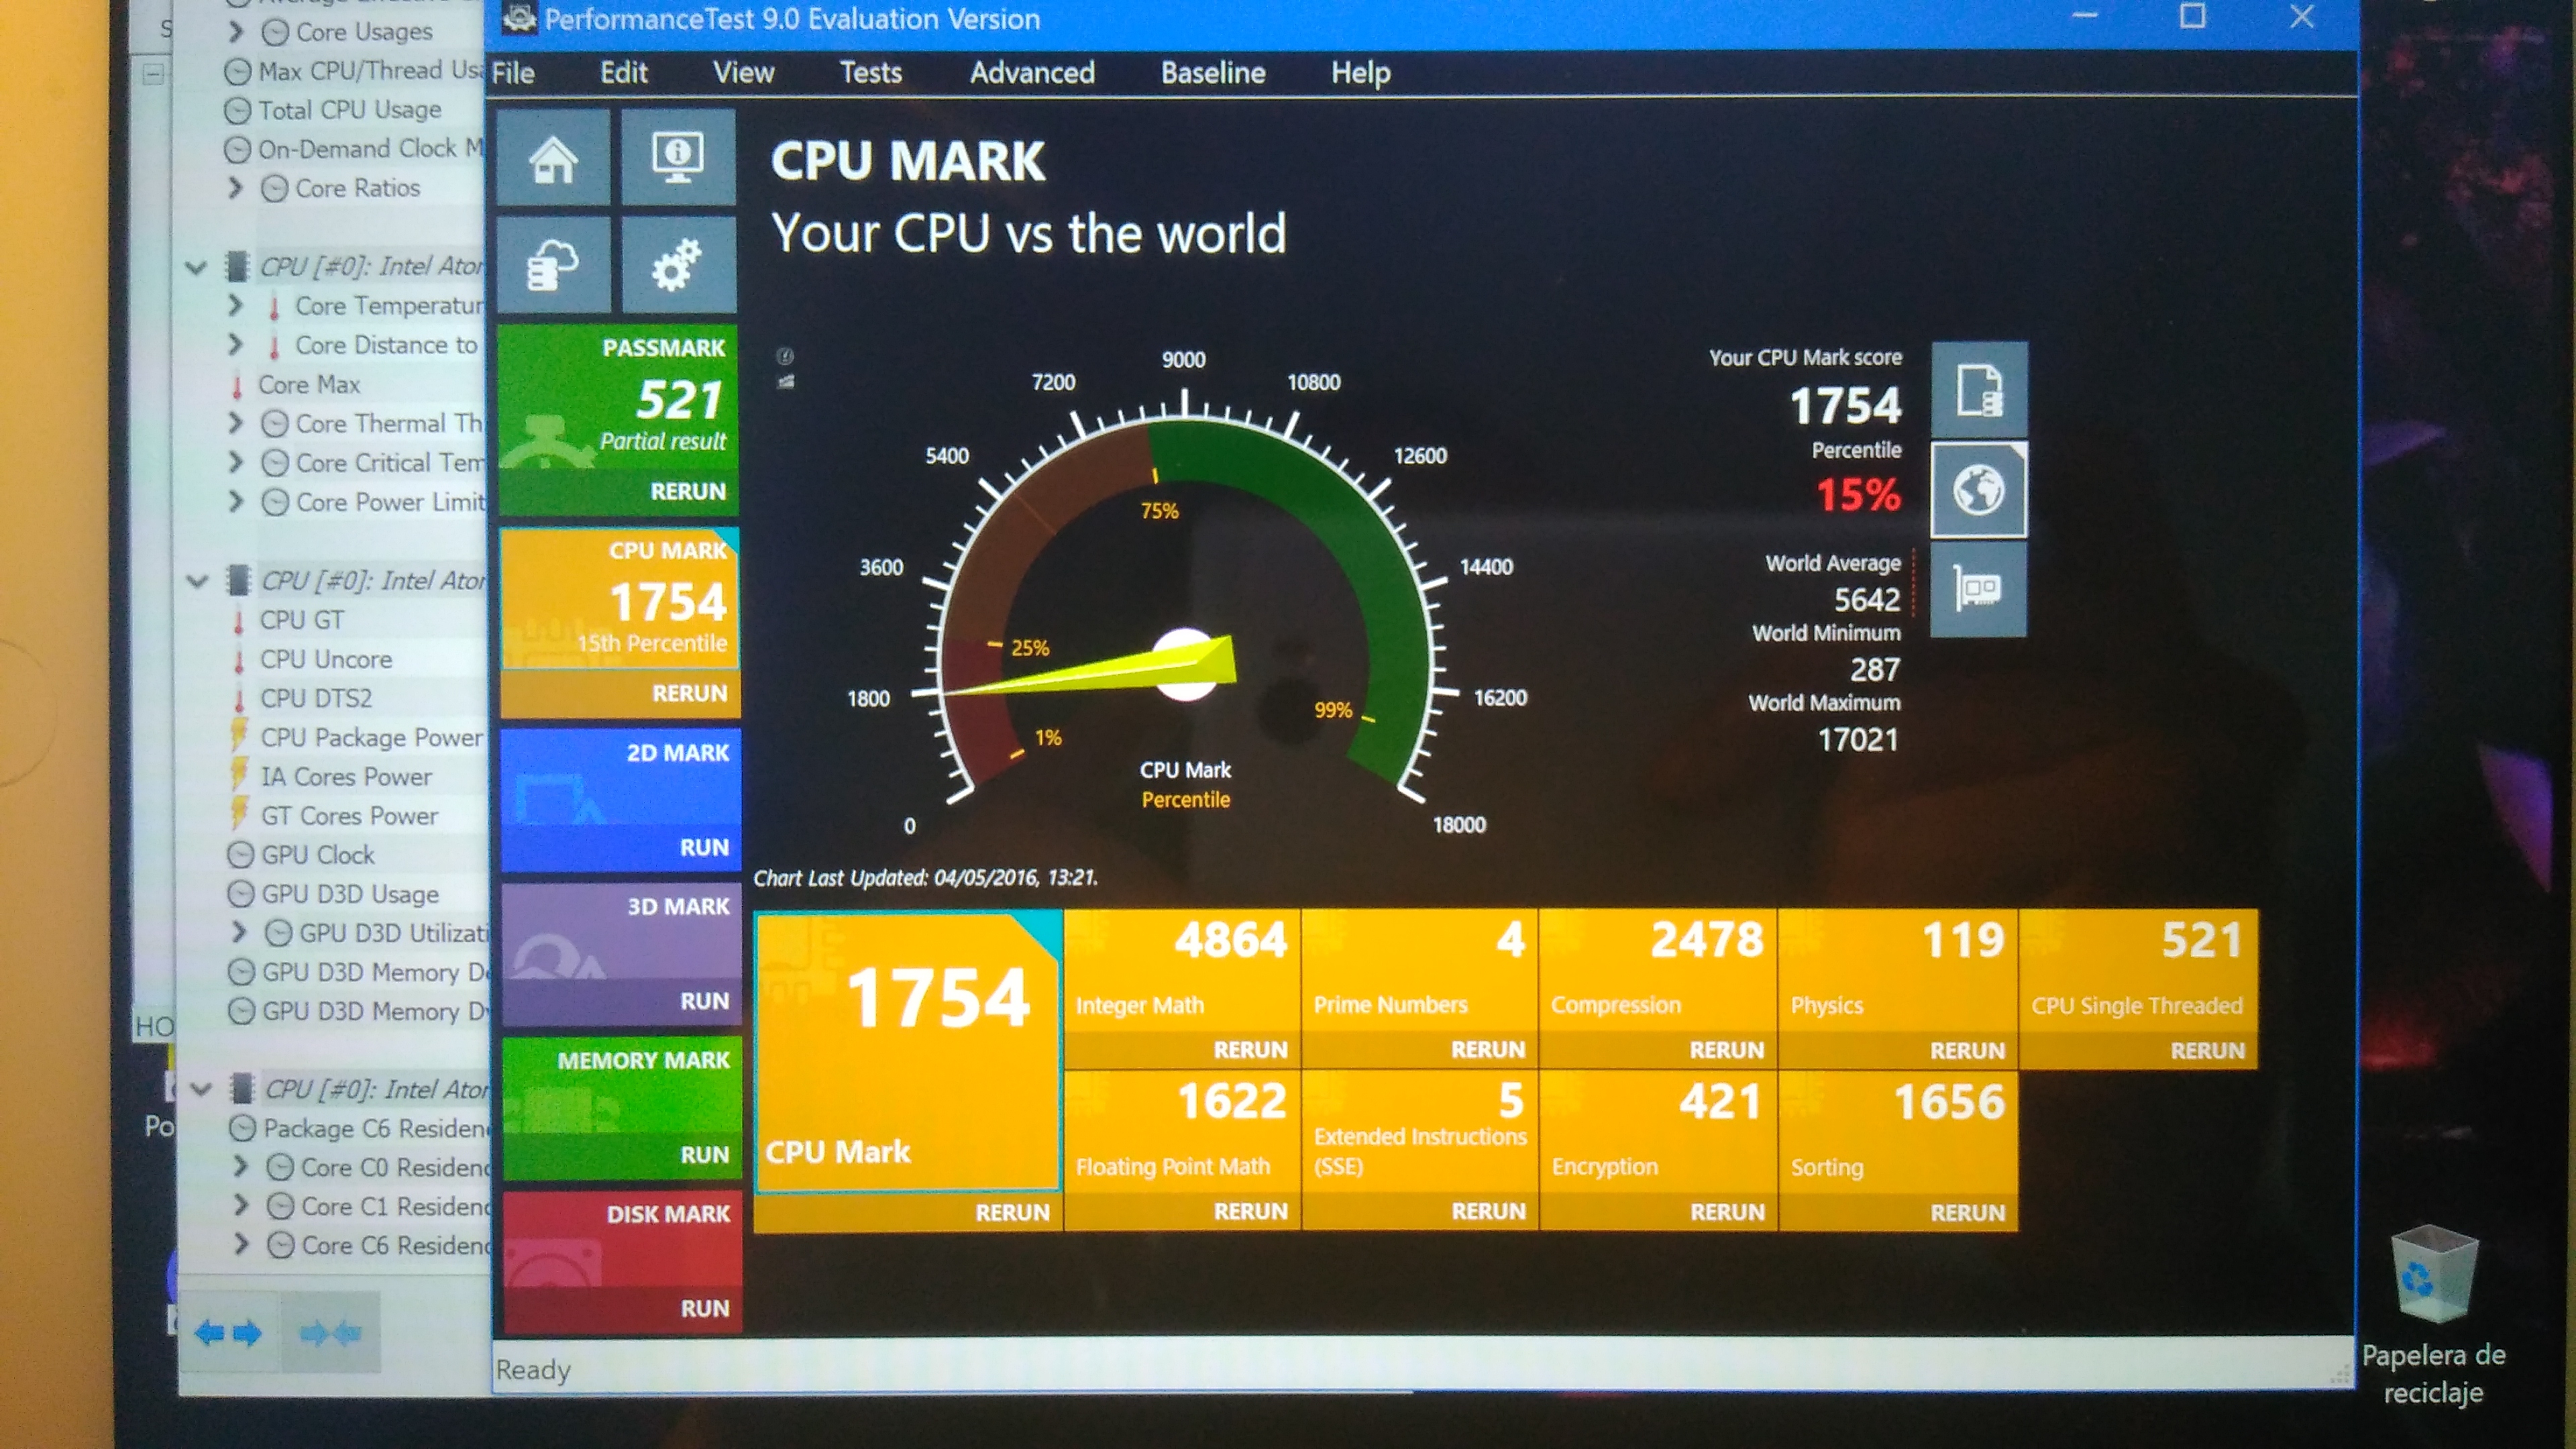Select the Core Max temperature row
Image resolution: width=2576 pixels, height=1449 pixels.
click(x=309, y=385)
